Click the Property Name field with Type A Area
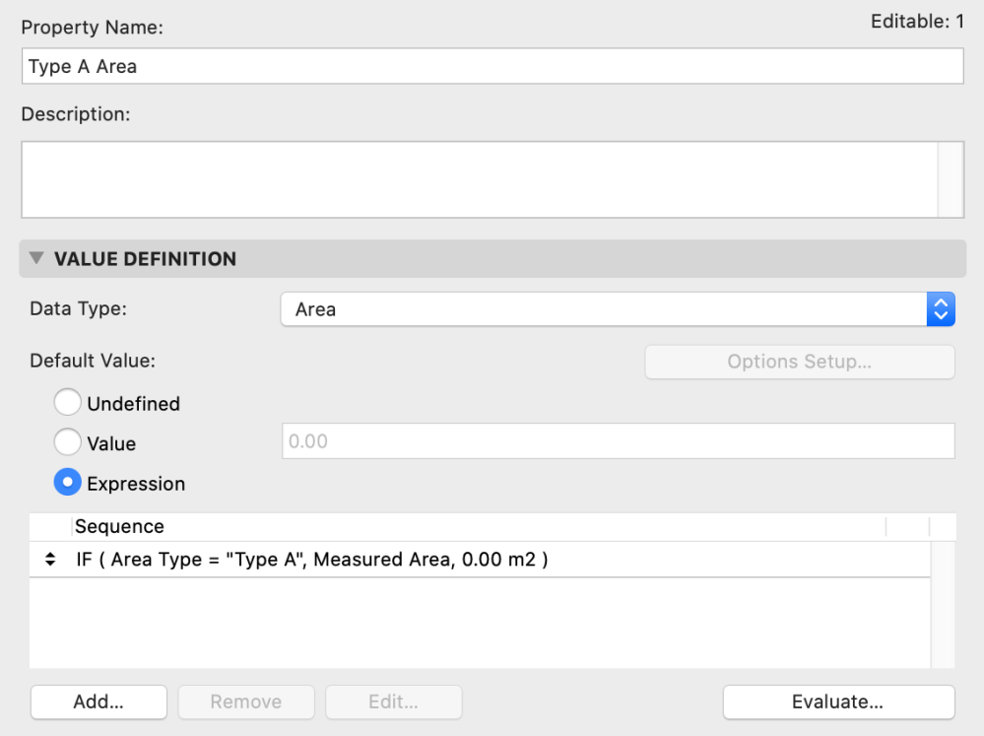 coord(492,67)
